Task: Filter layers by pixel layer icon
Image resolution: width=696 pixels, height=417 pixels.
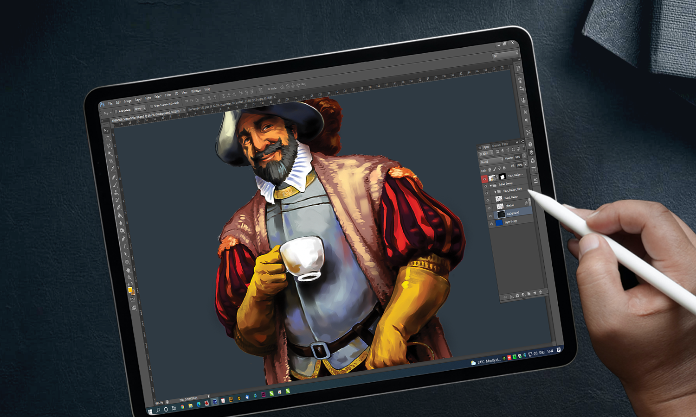Action: tap(497, 151)
